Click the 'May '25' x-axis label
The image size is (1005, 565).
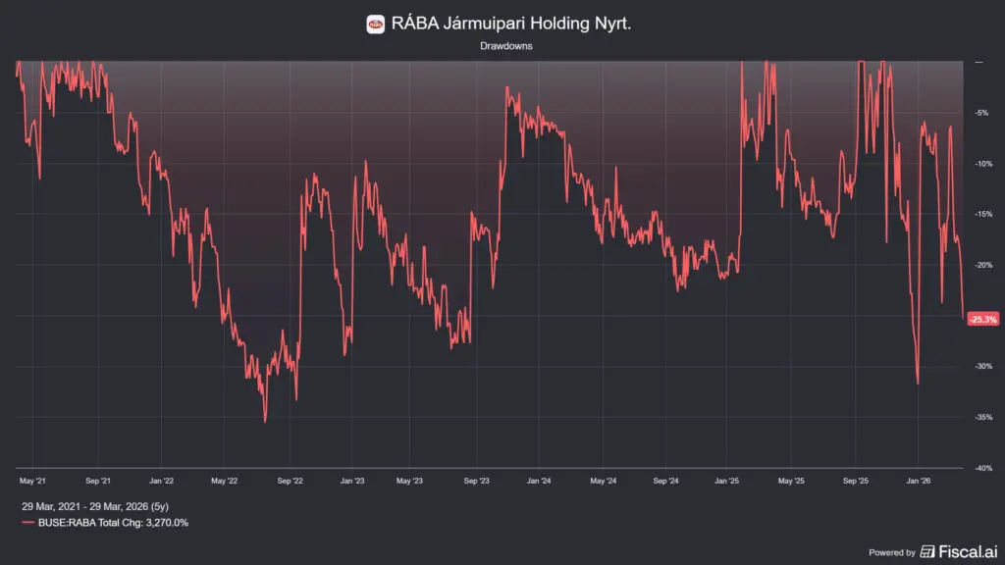791,481
